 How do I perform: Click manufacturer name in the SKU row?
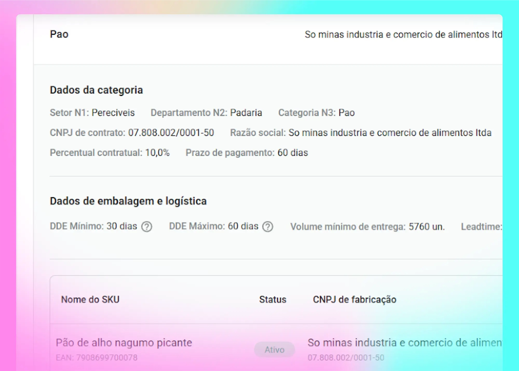tap(404, 343)
